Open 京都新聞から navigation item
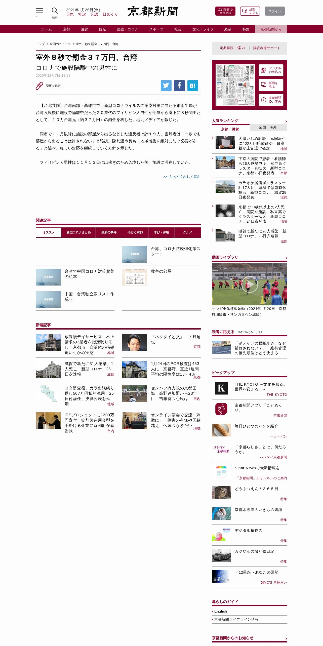The width and height of the screenshot is (323, 646). (x=271, y=29)
